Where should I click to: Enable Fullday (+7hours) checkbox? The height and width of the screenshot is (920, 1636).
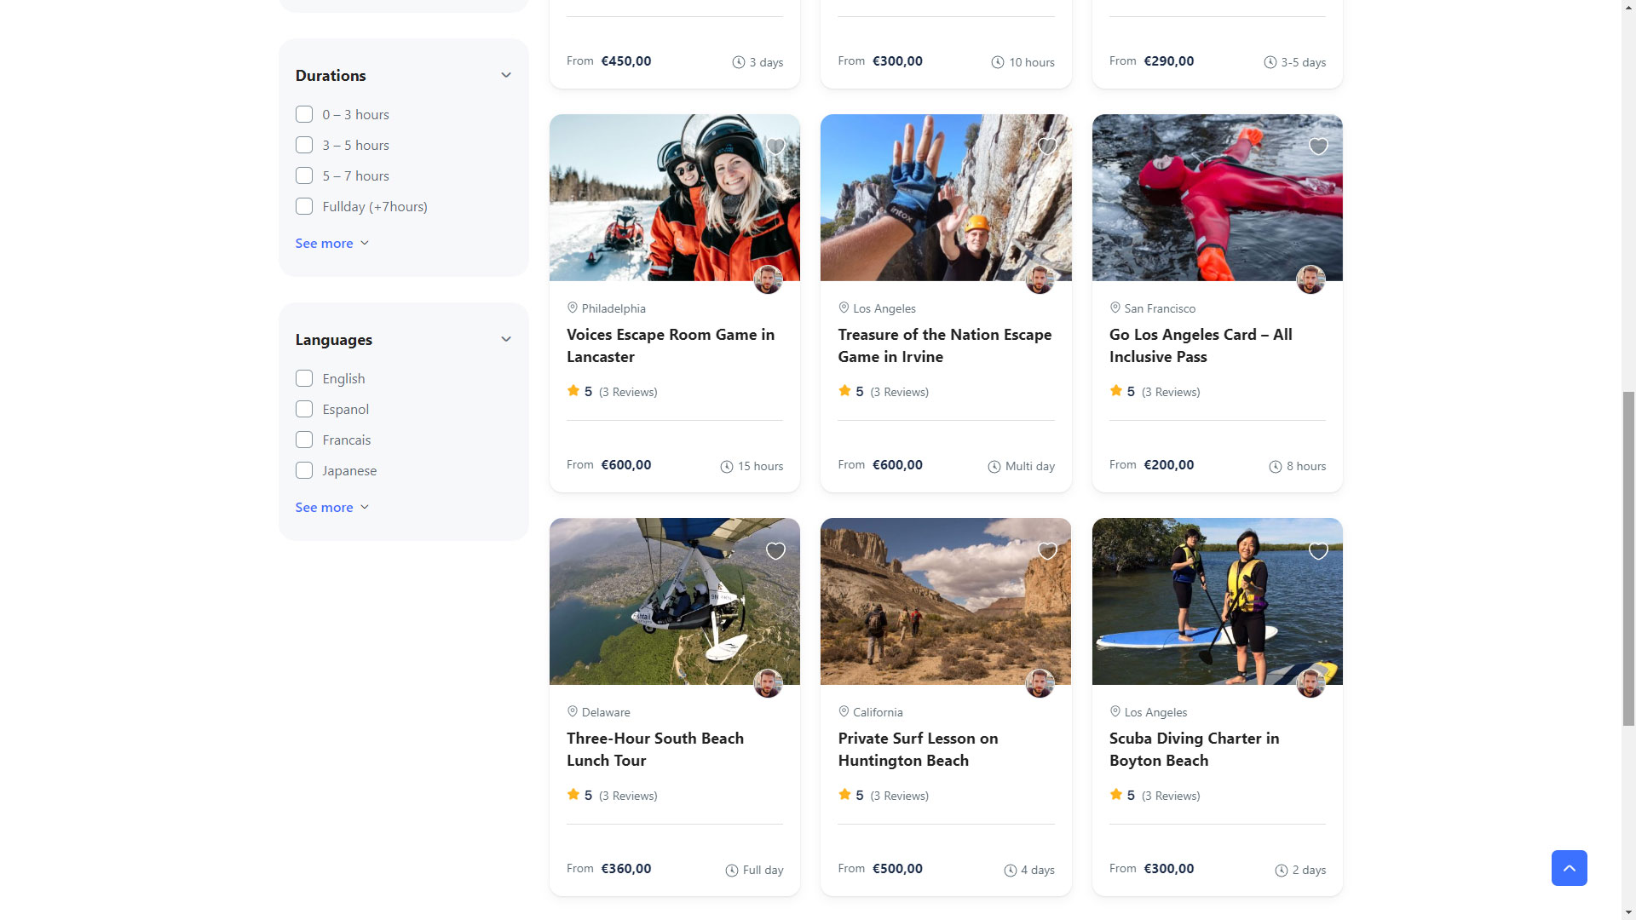click(304, 206)
